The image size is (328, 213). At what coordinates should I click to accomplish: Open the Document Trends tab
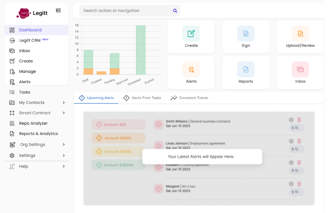(189, 98)
